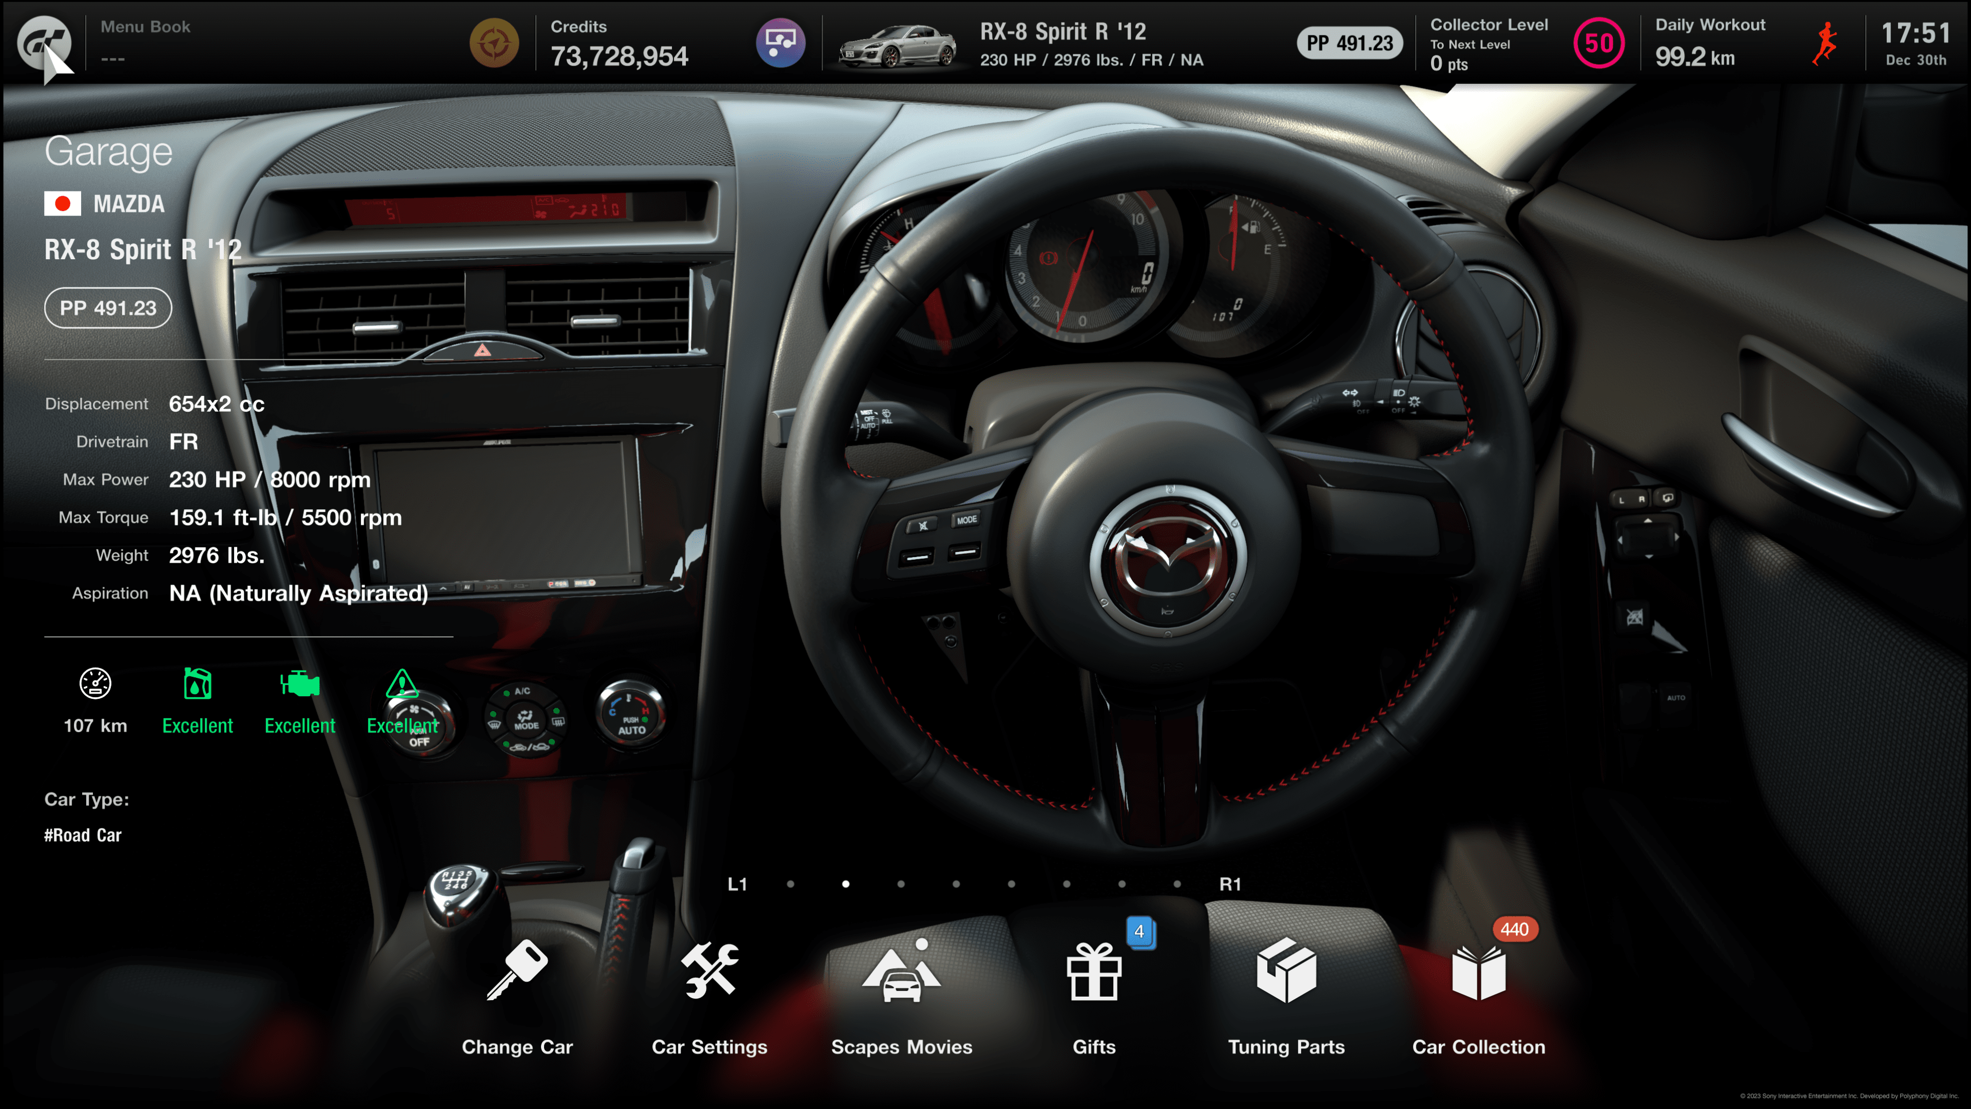This screenshot has width=1971, height=1109.
Task: Click the Change Car label
Action: pos(517,1047)
